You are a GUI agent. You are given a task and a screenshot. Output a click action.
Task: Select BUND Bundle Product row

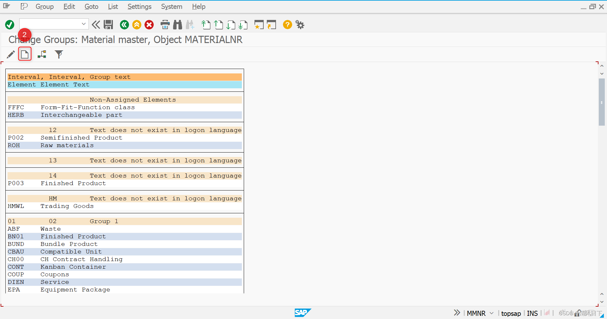125,244
